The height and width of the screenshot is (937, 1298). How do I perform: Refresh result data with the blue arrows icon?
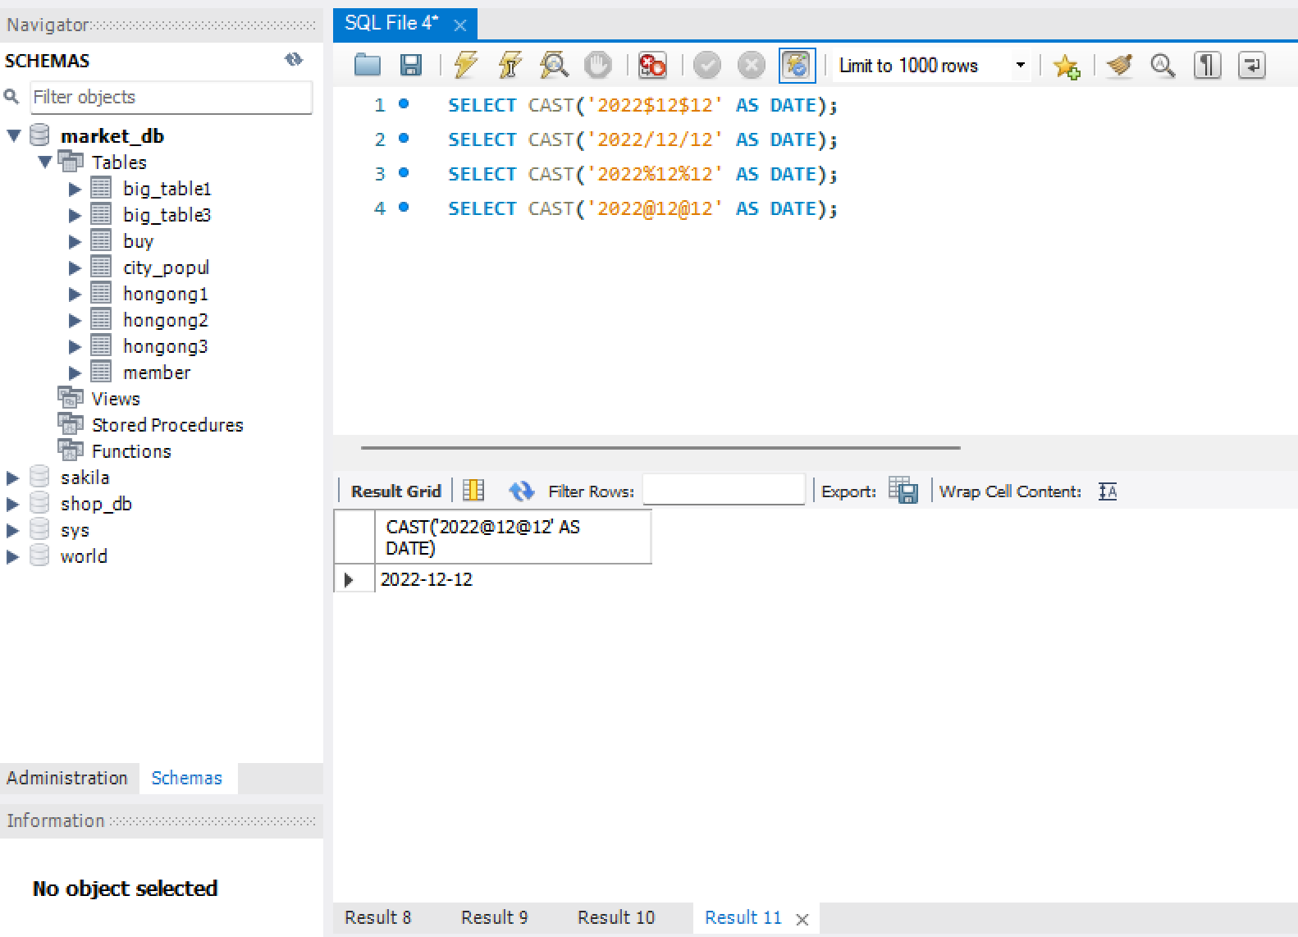pos(522,491)
